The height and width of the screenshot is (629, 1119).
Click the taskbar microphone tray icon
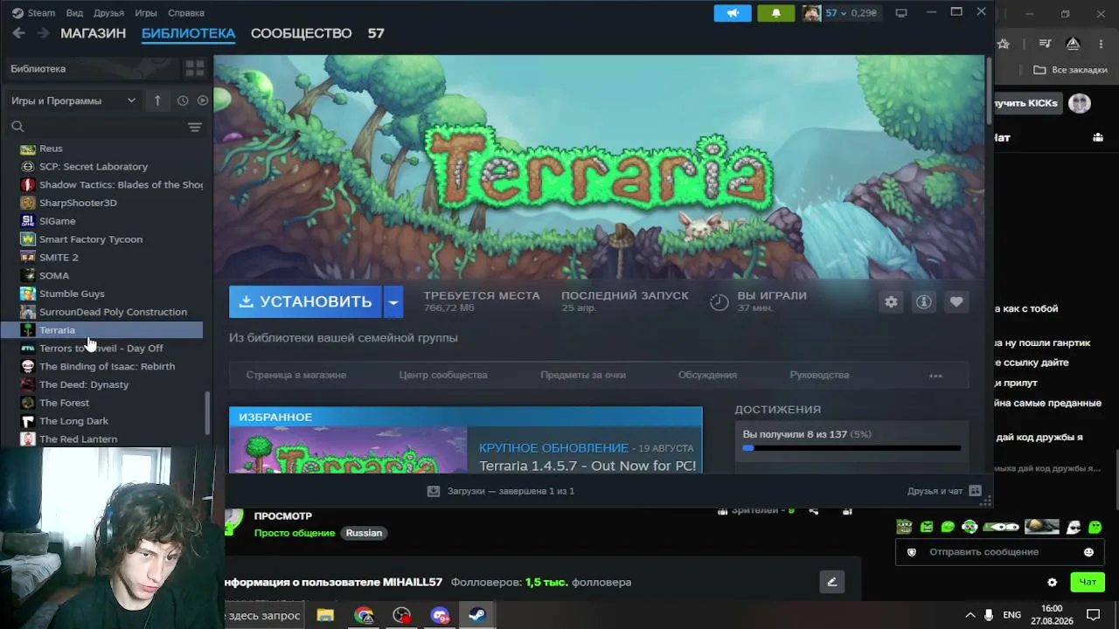[989, 615]
